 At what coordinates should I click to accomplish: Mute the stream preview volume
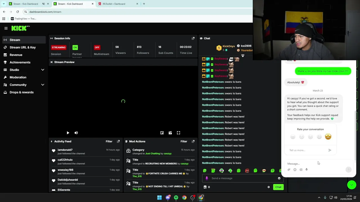click(x=76, y=133)
